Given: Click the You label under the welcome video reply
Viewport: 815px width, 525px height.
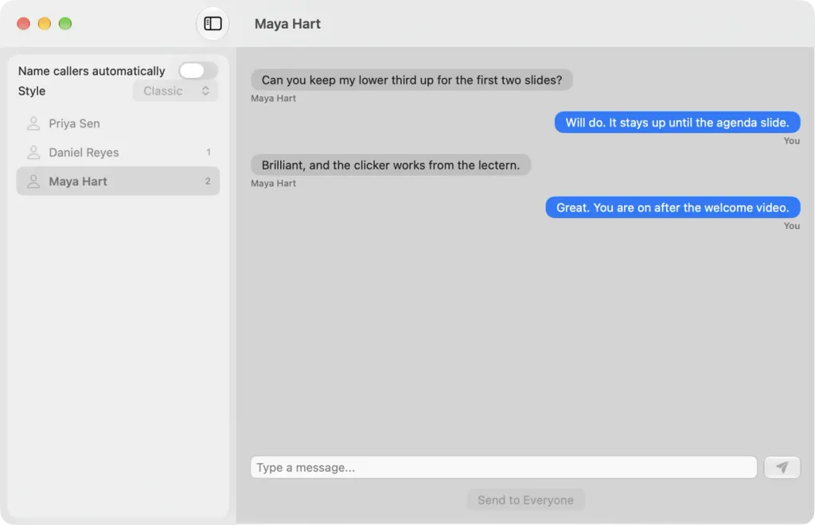Looking at the screenshot, I should 792,226.
